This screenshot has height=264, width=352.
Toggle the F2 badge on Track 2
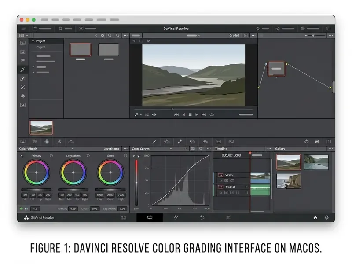(220, 187)
